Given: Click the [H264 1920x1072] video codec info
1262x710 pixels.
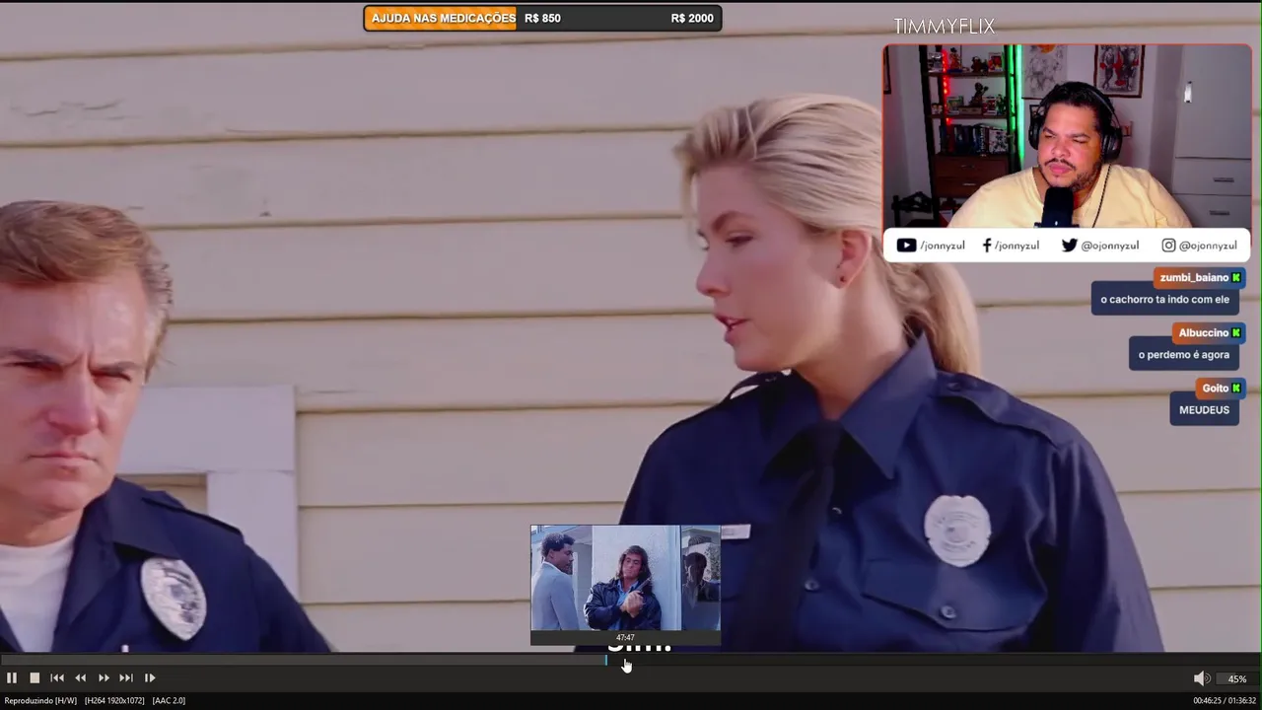Looking at the screenshot, I should click(114, 700).
